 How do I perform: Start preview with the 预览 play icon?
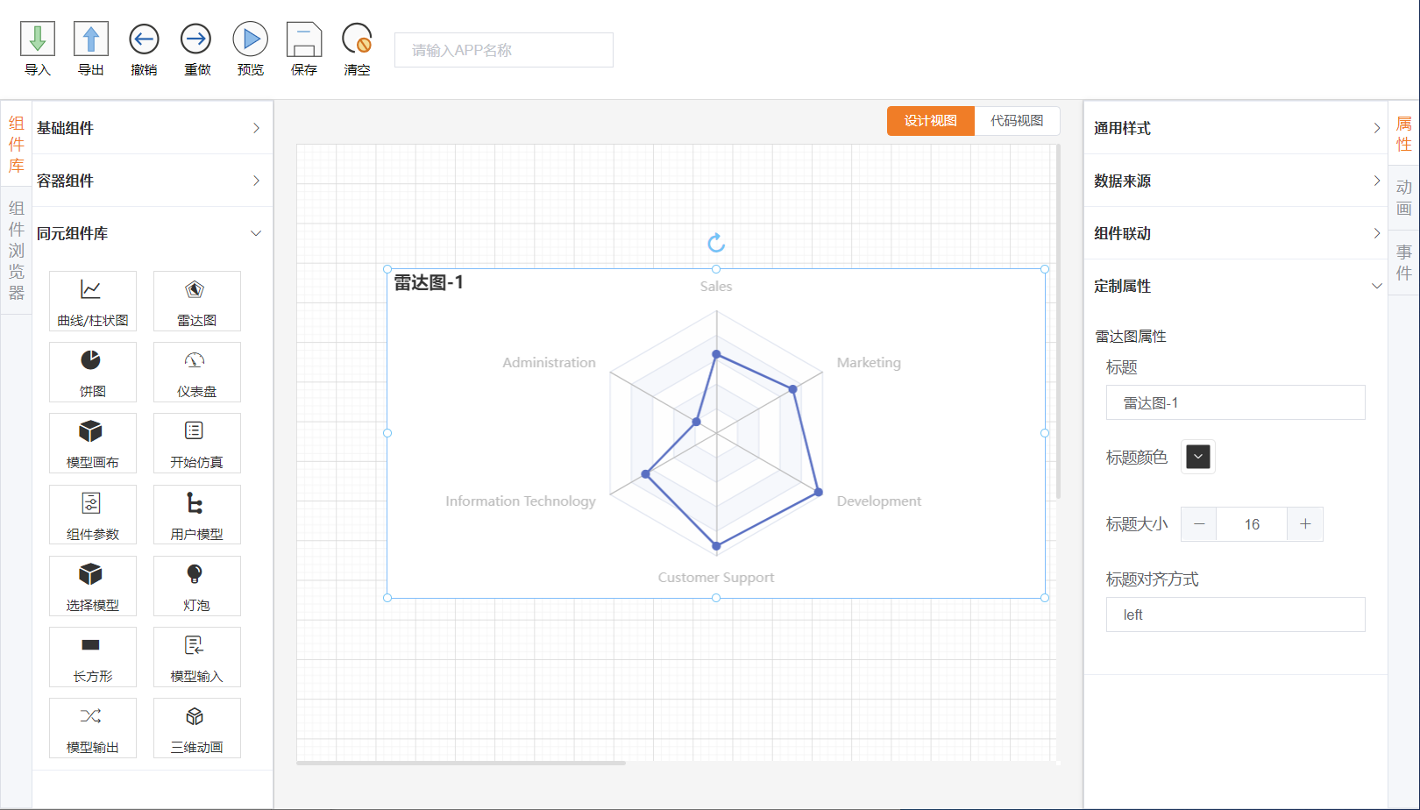click(x=251, y=39)
